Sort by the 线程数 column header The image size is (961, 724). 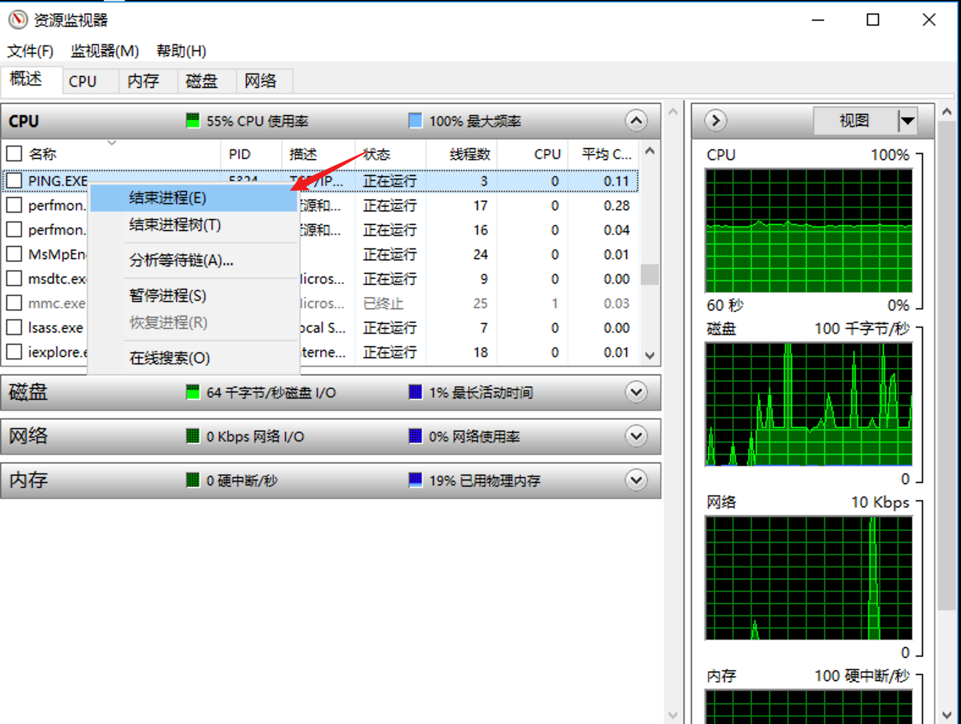click(462, 153)
